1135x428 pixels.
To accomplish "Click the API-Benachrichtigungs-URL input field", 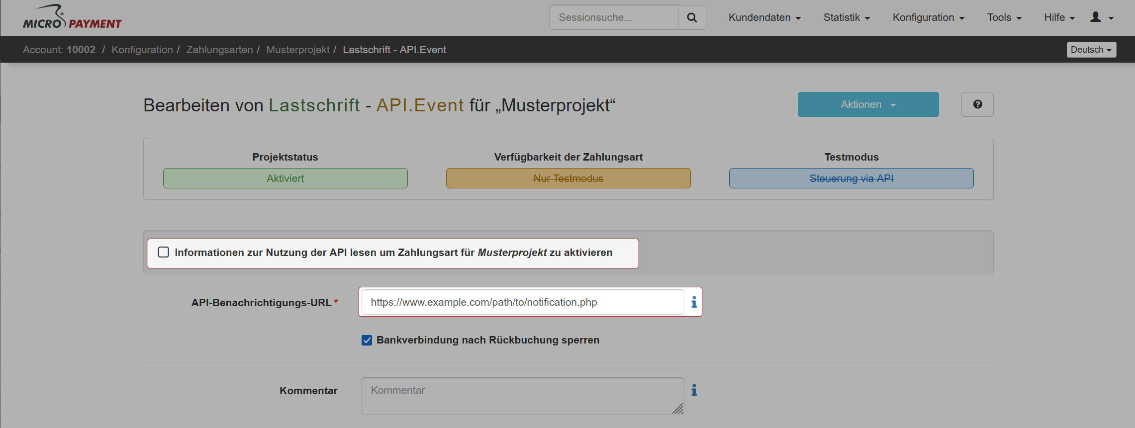I will [523, 302].
